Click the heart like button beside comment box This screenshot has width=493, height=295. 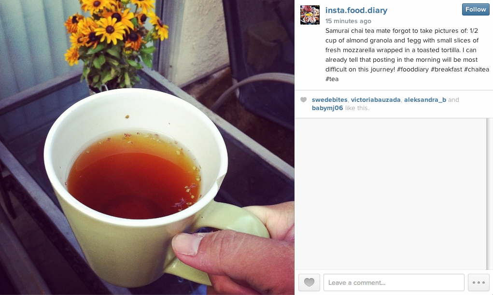pyautogui.click(x=309, y=282)
